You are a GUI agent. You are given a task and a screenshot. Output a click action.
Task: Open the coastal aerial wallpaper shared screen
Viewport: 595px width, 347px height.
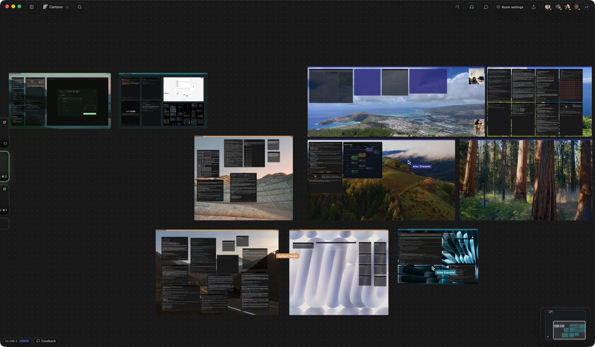click(396, 102)
